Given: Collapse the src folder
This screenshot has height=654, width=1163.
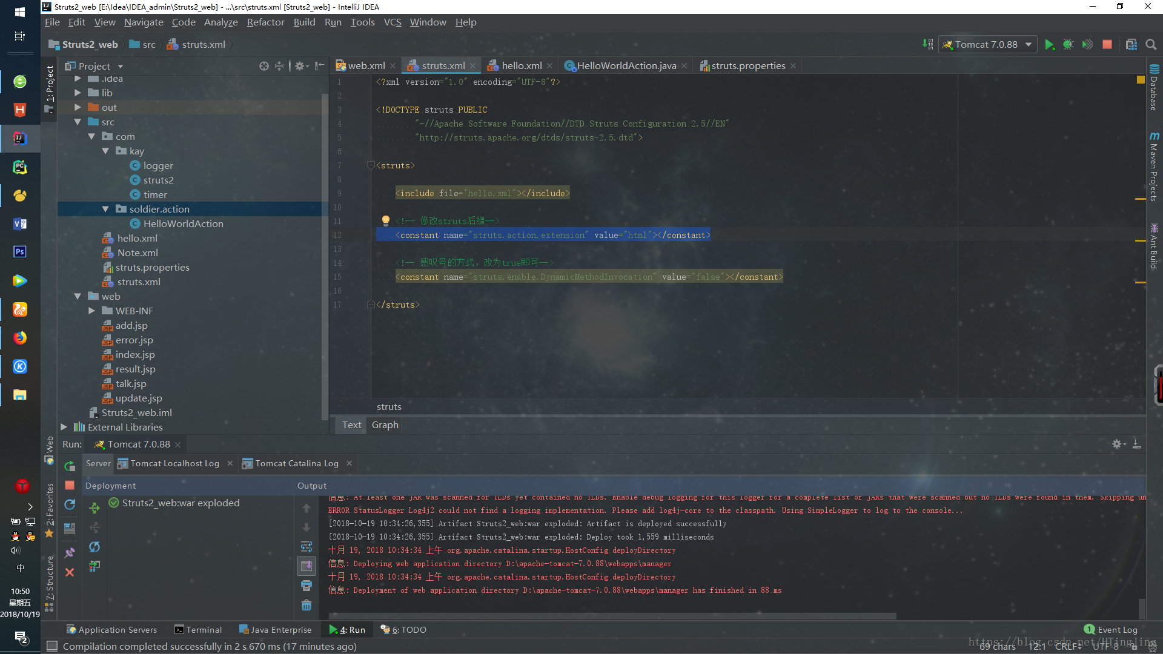Looking at the screenshot, I should click(x=78, y=122).
